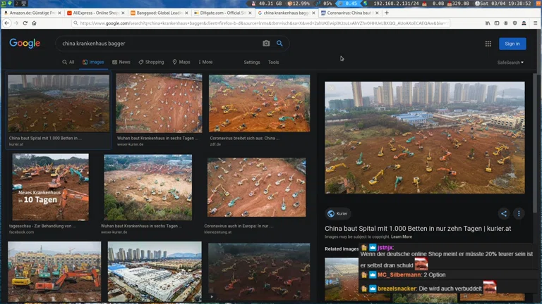Click the search box with 'china krankenhaus bagger'

pos(159,44)
